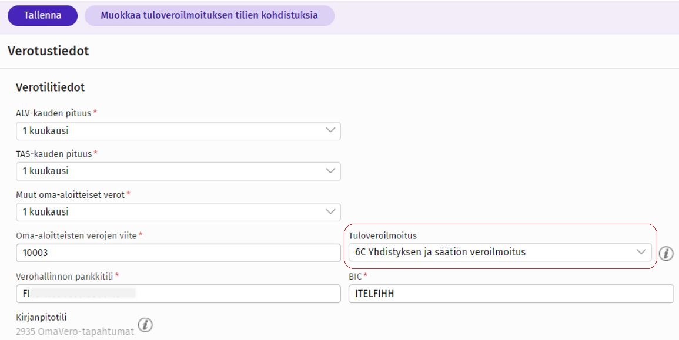679x340 pixels.
Task: Select the BIC input containing ITELFIHH
Action: pos(510,294)
